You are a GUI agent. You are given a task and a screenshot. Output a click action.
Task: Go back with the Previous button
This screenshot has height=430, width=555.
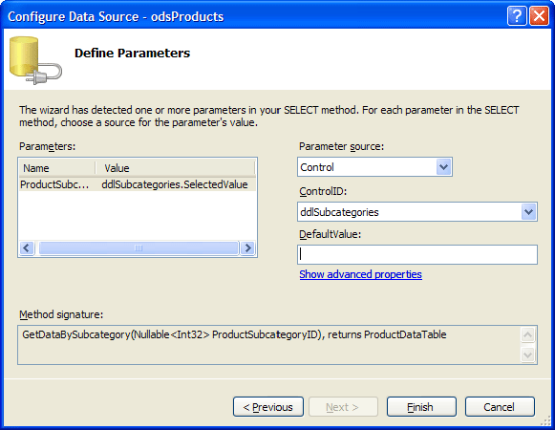[268, 407]
